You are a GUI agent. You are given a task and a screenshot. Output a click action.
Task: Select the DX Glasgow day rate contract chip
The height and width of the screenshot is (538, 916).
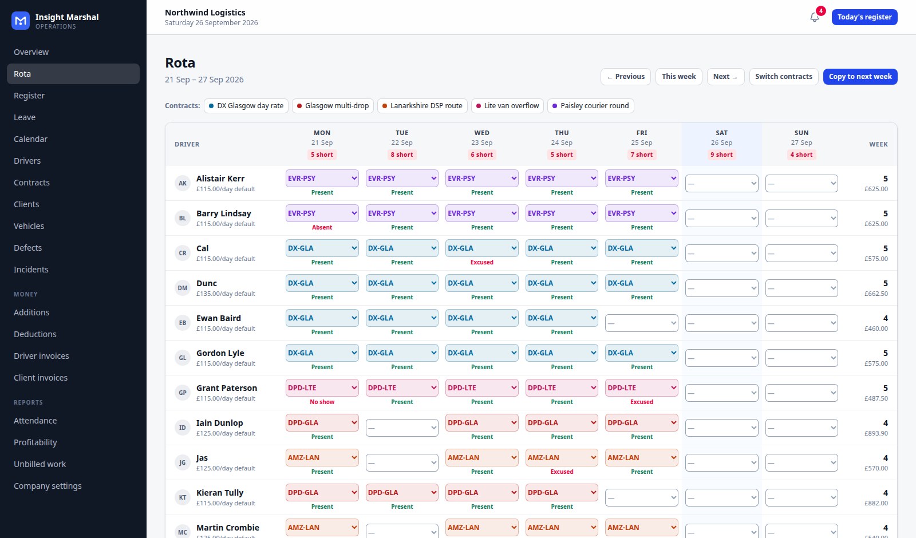246,106
